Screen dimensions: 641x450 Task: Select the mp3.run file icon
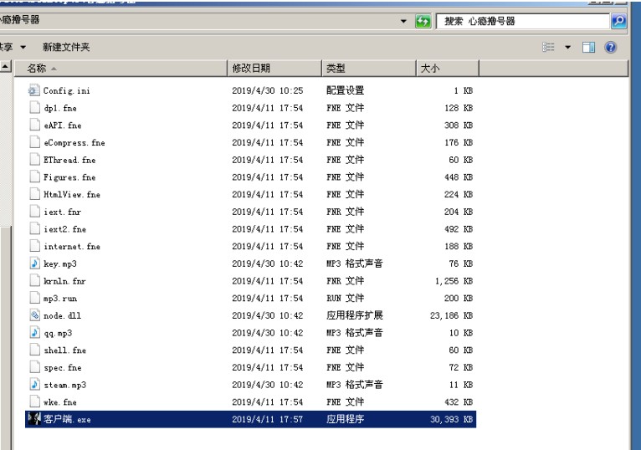pos(35,298)
